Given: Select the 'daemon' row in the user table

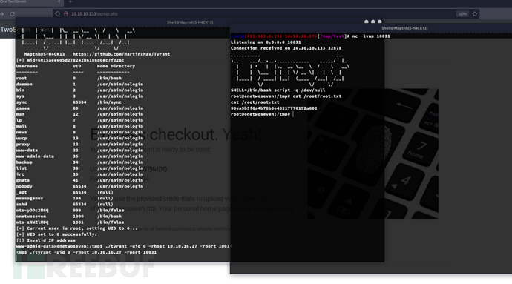Looking at the screenshot, I should pos(79,85).
